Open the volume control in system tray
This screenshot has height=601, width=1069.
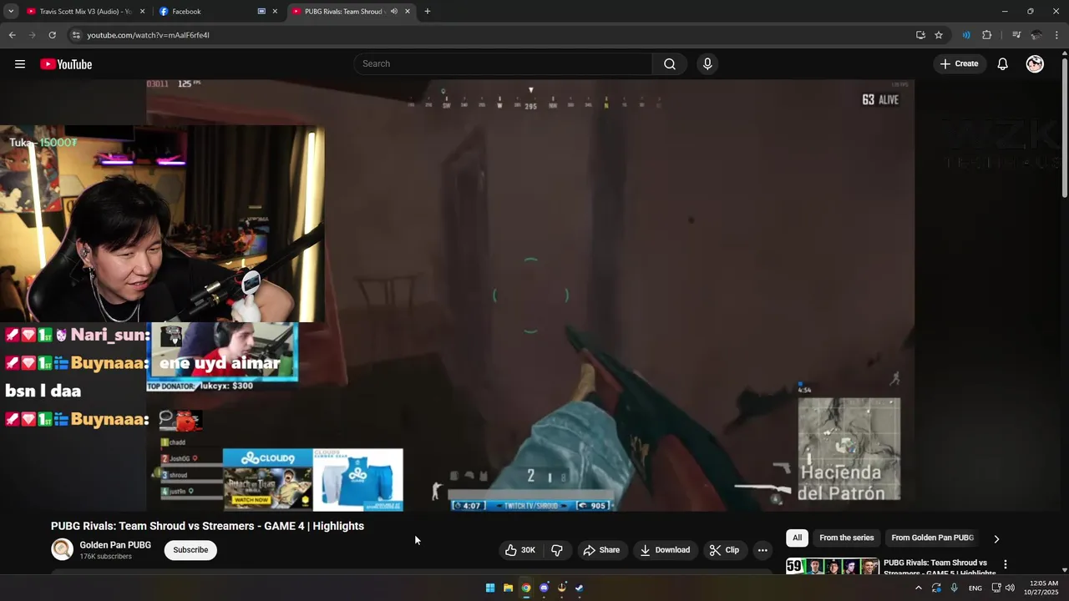(x=1010, y=588)
